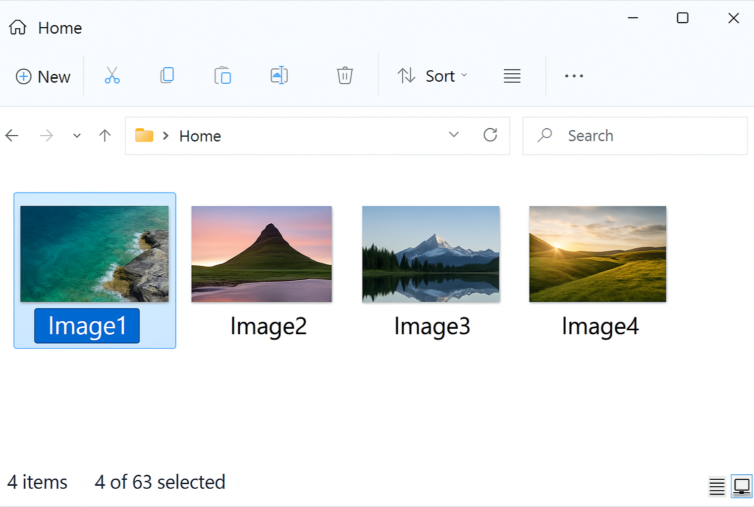Screen dimensions: 754x507
Task: Select the Image1 ocean thumbnail
Action: [95, 254]
